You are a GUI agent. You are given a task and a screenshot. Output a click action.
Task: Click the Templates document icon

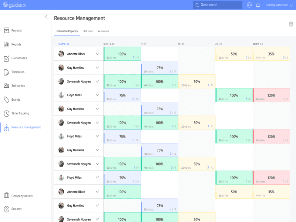(x=6, y=72)
